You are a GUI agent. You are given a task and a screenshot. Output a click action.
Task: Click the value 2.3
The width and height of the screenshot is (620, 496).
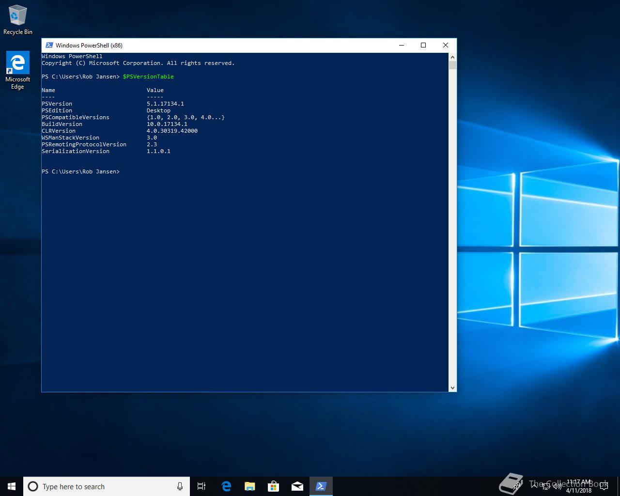tap(152, 144)
